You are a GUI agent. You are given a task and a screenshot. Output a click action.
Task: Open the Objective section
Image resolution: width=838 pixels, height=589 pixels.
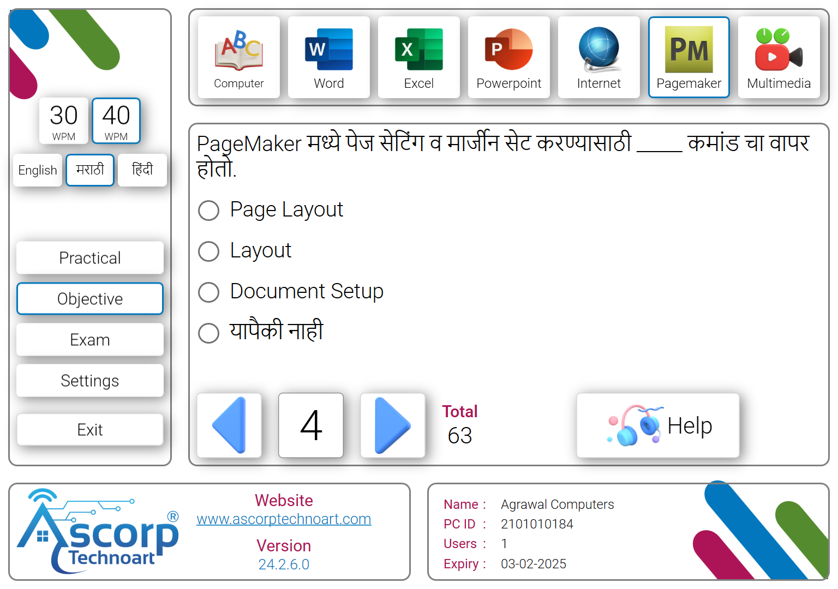tap(90, 299)
